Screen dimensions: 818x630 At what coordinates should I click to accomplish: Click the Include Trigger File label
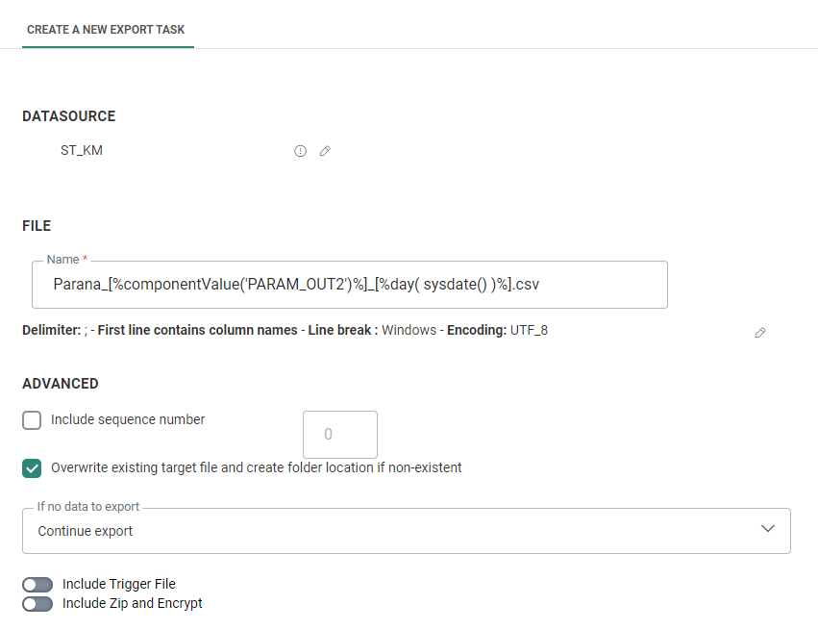point(118,584)
